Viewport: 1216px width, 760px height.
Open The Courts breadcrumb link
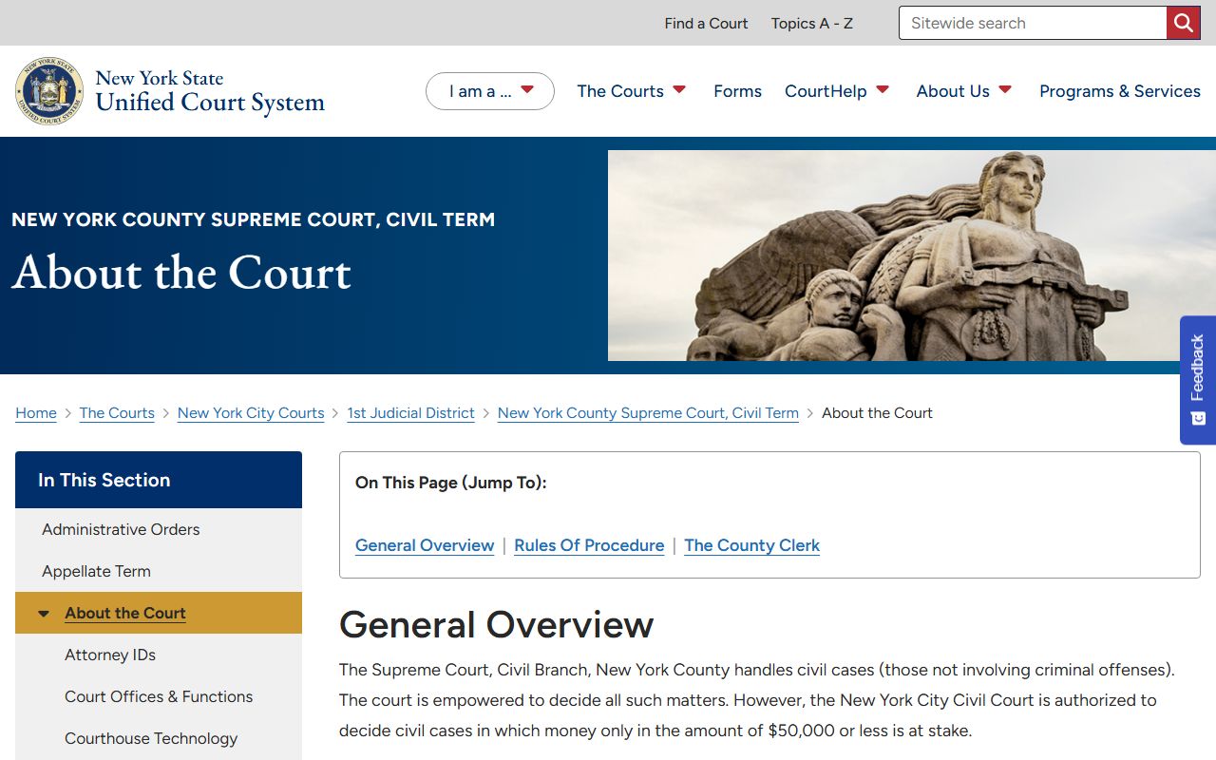[117, 413]
